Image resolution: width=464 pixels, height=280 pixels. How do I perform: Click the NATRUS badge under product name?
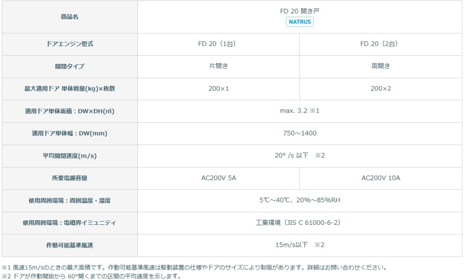coord(299,22)
